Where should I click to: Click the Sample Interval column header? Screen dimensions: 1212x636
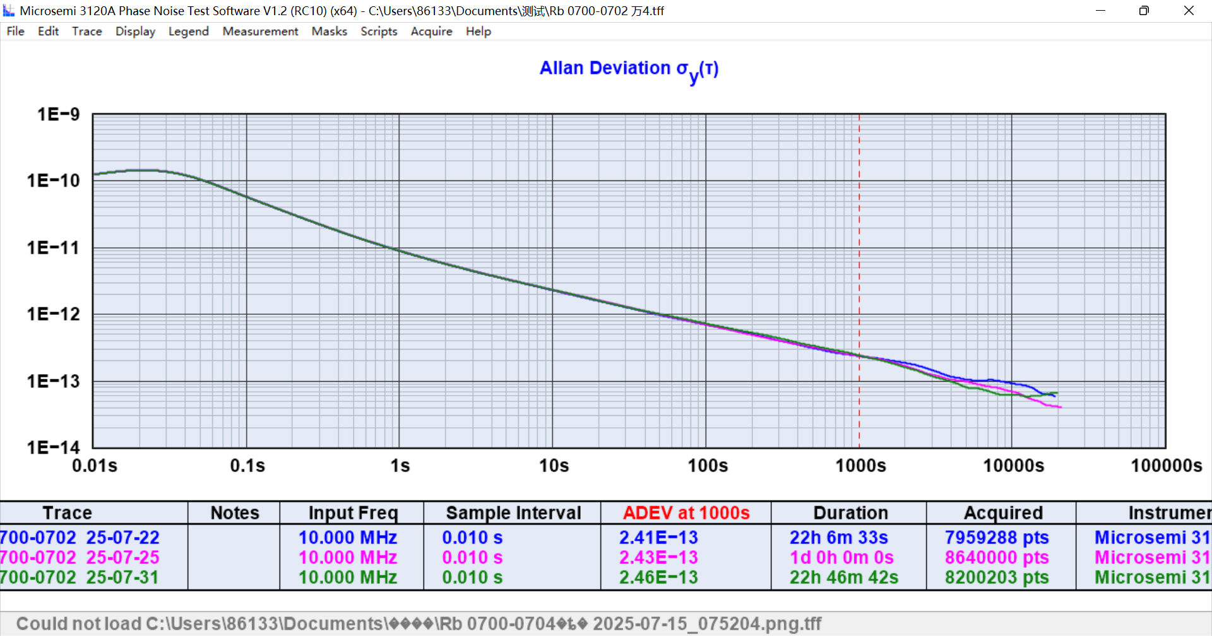point(513,513)
